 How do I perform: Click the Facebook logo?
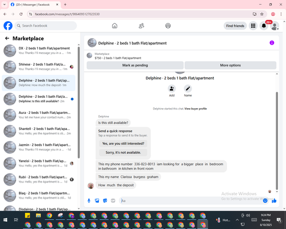pos(8,26)
